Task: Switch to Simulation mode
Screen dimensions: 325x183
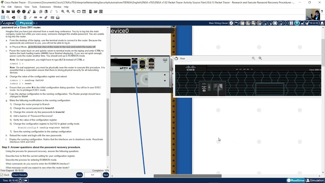Action: pos(315,180)
